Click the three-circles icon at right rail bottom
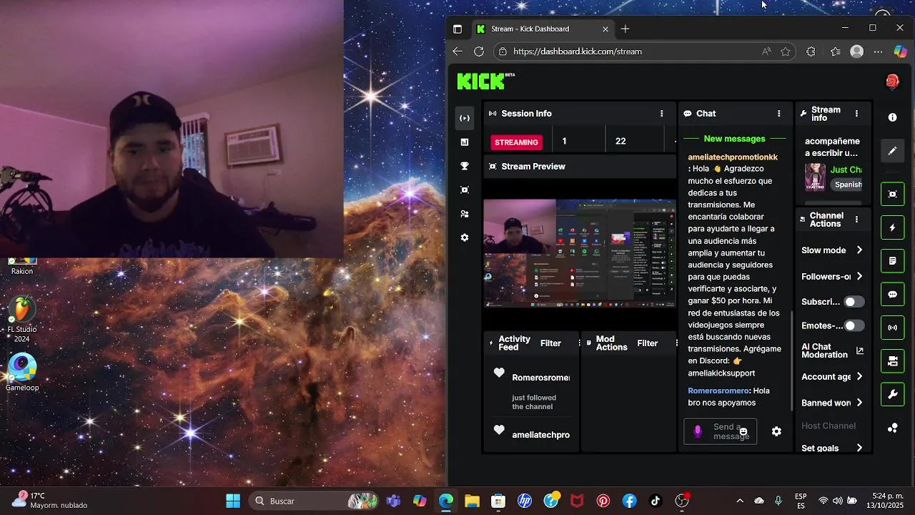Viewport: 915px width, 515px height. pyautogui.click(x=892, y=428)
